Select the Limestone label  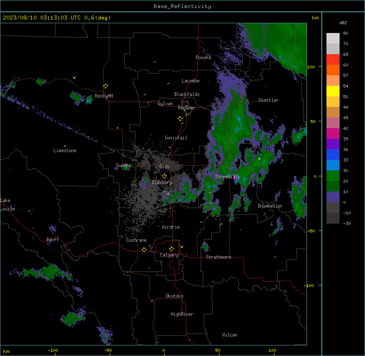tap(65, 151)
